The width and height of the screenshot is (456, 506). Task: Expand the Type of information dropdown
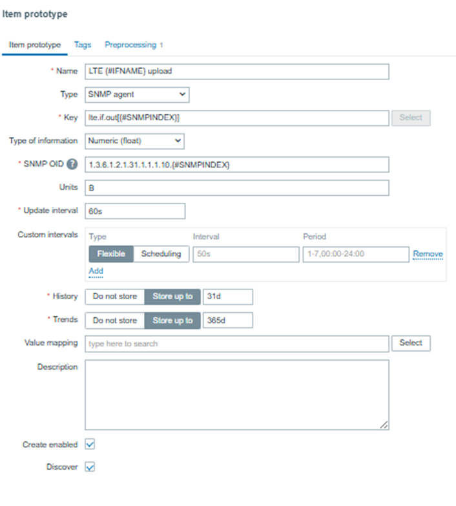tap(134, 141)
